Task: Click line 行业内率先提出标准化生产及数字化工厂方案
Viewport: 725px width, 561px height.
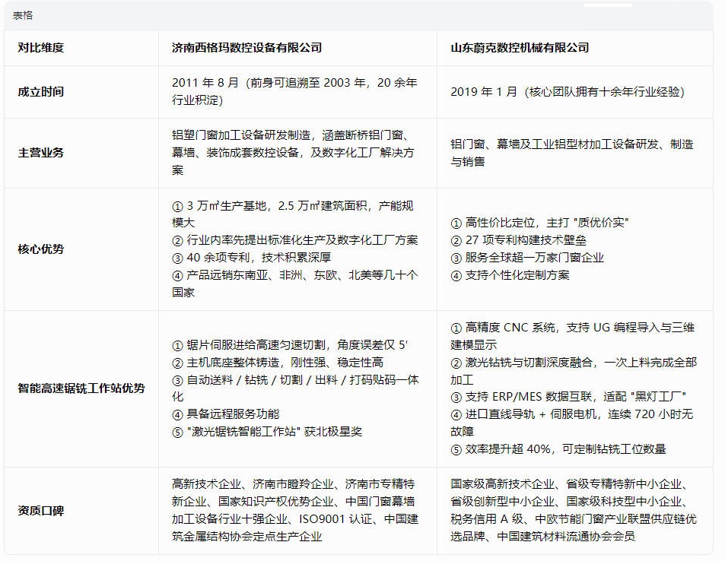Action: (294, 240)
